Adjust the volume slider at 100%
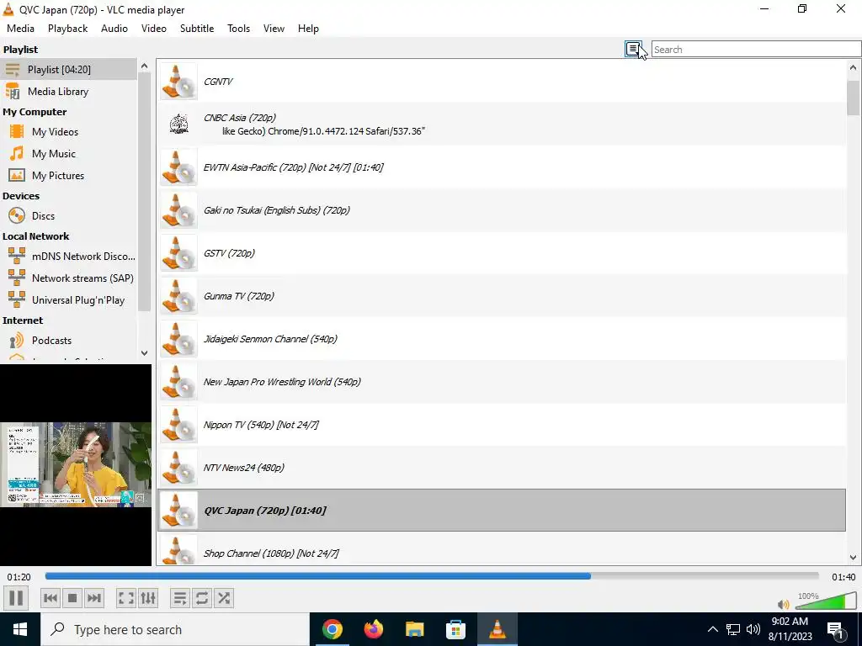 [x=827, y=601]
